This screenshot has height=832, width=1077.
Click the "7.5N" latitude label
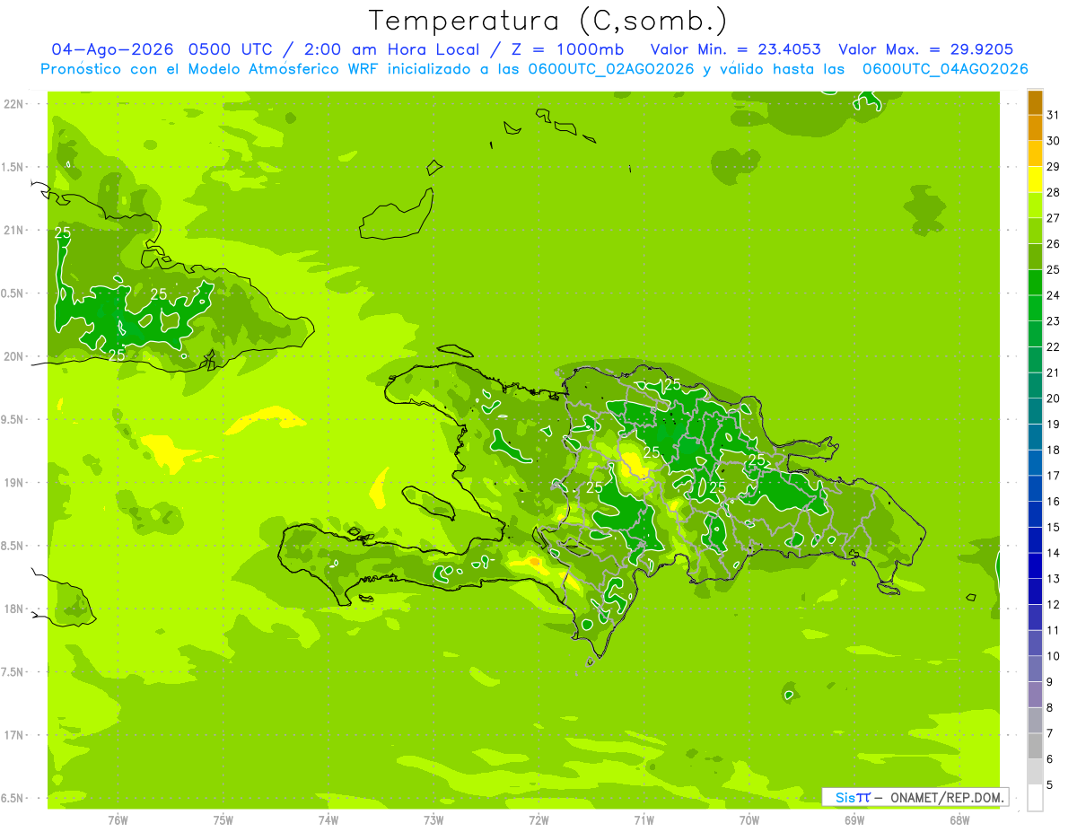pos(13,672)
